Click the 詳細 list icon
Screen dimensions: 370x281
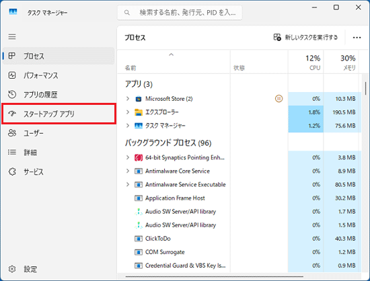[12, 153]
